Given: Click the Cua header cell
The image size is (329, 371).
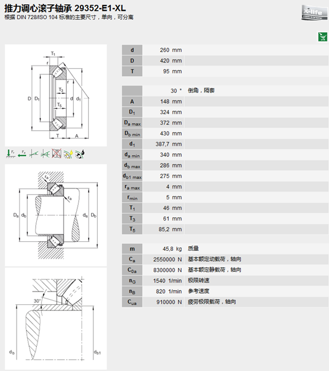Looking at the screenshot, I should click(132, 302).
